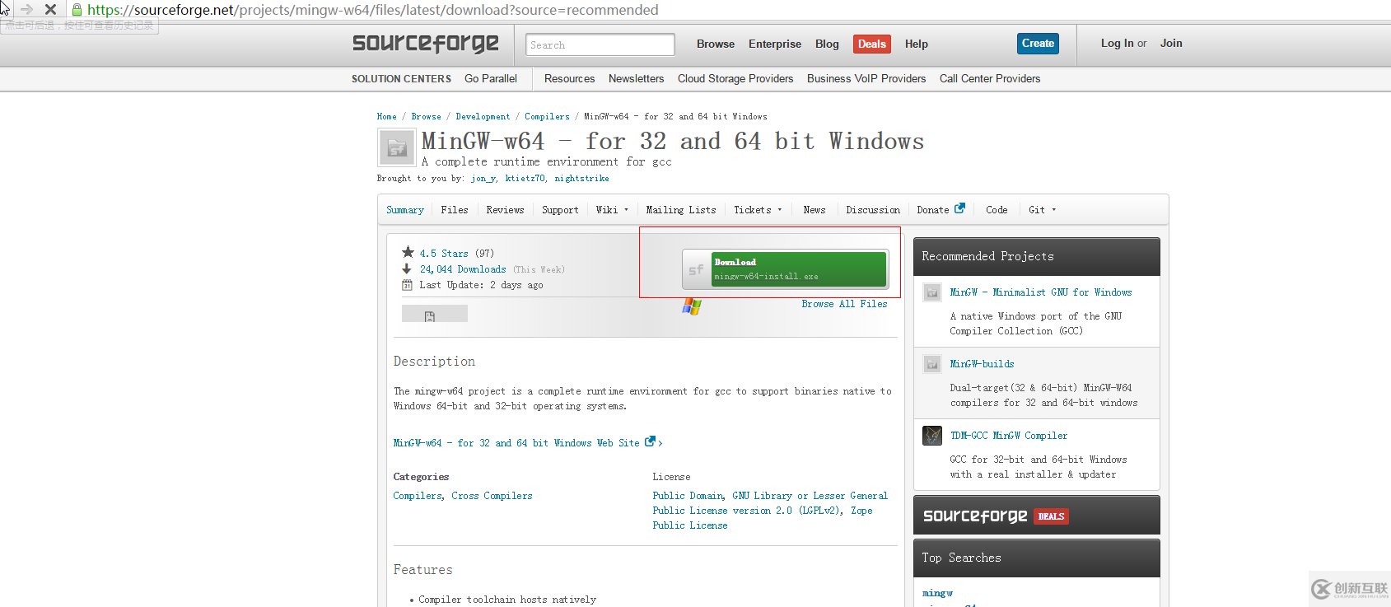Click the SourceForge logo in header

(426, 44)
